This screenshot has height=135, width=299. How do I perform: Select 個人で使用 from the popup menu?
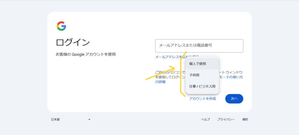point(202,64)
